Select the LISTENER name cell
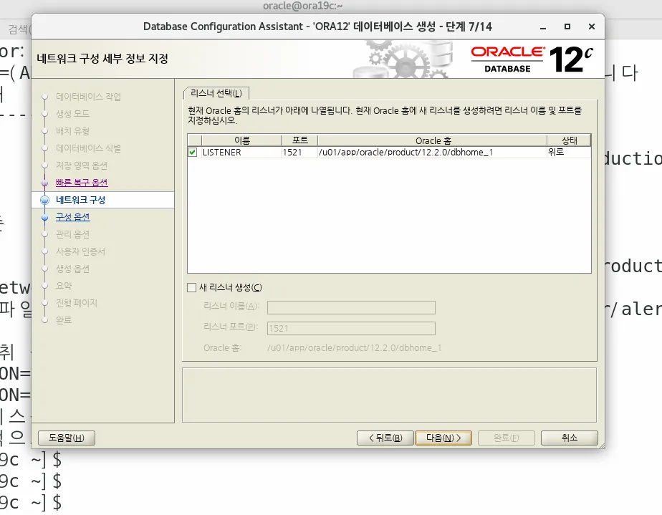This screenshot has height=515, width=662. pos(241,153)
